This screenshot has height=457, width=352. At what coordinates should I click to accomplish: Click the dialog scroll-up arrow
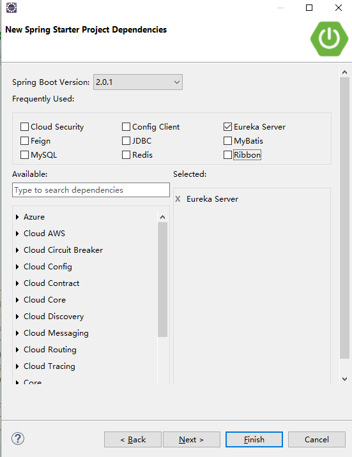[x=345, y=72]
